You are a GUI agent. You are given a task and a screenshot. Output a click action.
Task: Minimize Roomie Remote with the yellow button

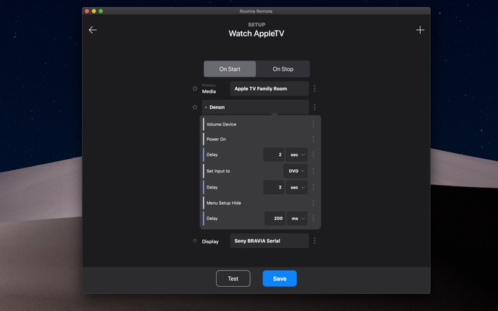[x=94, y=11]
